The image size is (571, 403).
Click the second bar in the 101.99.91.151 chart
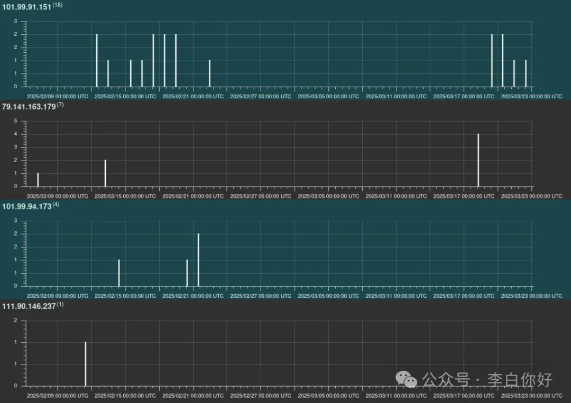tap(108, 73)
